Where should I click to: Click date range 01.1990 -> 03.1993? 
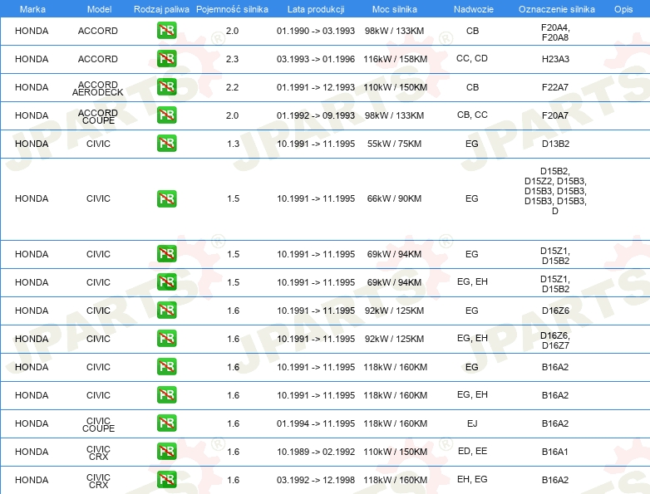click(316, 31)
